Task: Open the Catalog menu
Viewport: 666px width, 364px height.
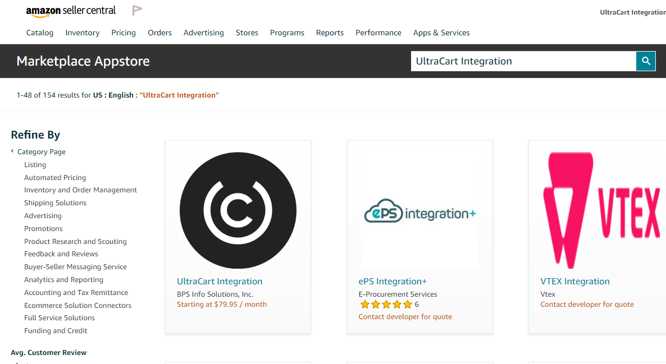Action: (40, 33)
